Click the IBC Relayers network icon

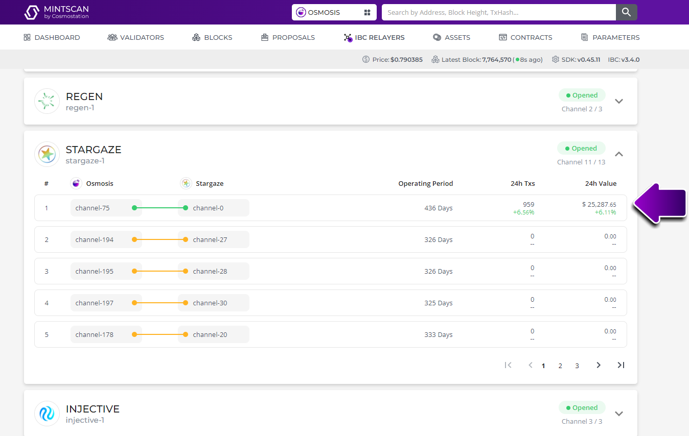pos(348,37)
